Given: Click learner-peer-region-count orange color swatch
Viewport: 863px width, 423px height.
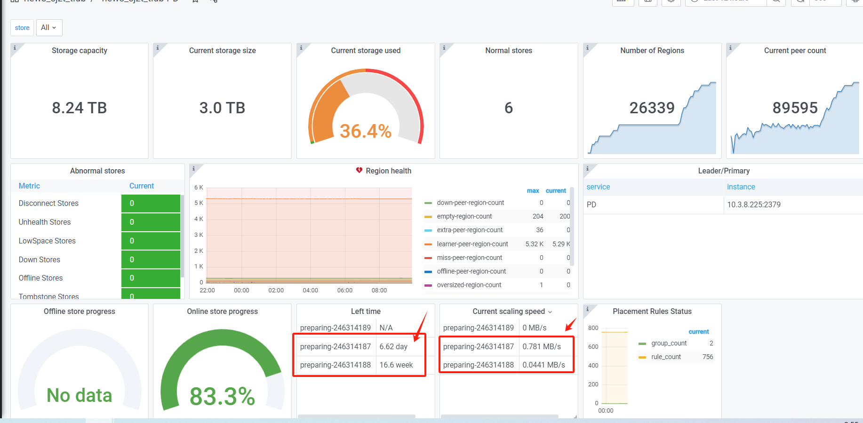Looking at the screenshot, I should tap(428, 244).
